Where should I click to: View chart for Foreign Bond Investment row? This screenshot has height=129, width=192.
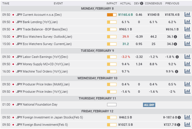[x=187, y=124]
